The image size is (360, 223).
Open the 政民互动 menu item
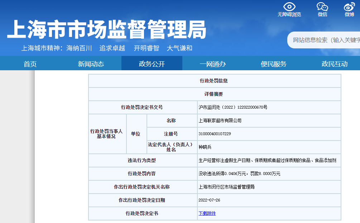(x=335, y=64)
